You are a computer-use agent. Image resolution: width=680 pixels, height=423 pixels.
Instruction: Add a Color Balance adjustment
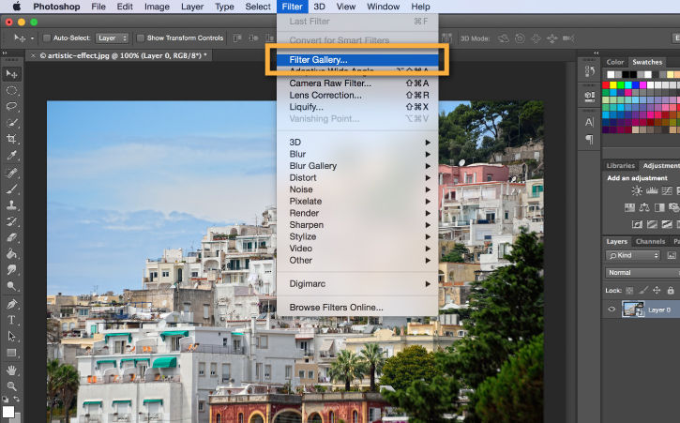pos(644,207)
